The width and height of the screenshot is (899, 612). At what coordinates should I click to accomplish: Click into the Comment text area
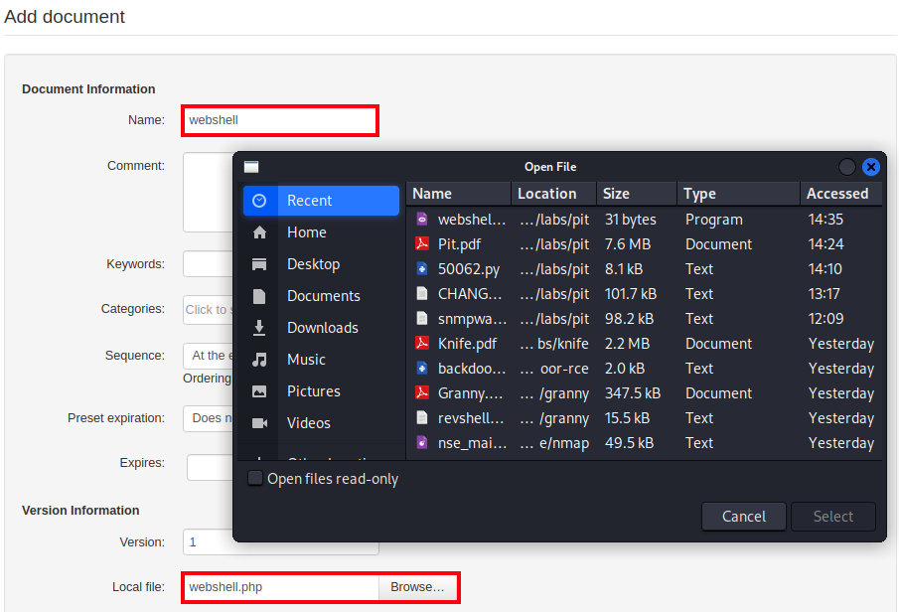(x=209, y=192)
